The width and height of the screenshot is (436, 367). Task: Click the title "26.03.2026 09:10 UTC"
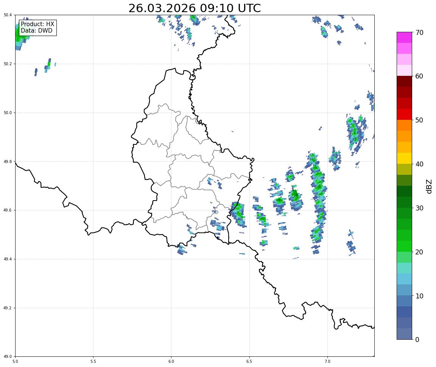click(195, 8)
